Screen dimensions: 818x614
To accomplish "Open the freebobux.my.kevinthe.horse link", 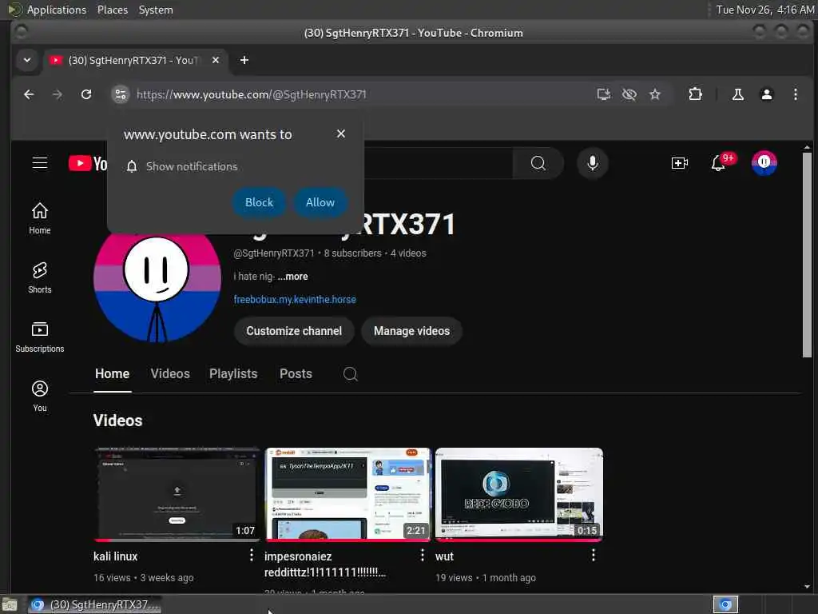I will tap(295, 300).
